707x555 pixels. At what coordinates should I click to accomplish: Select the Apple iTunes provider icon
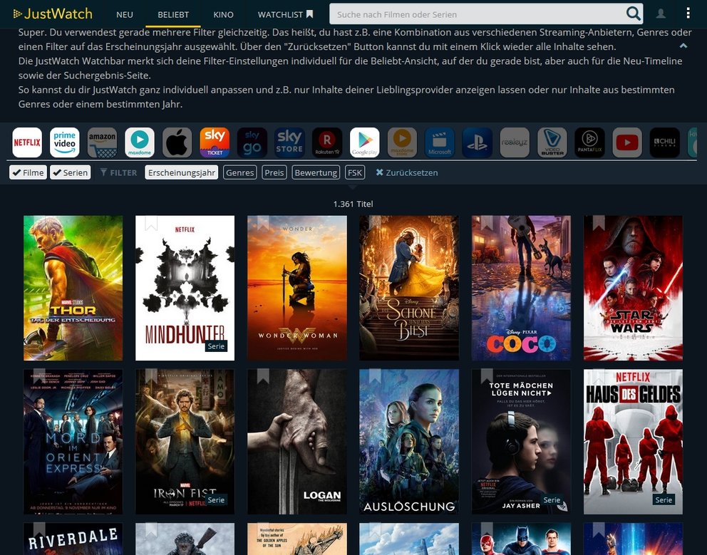point(177,142)
